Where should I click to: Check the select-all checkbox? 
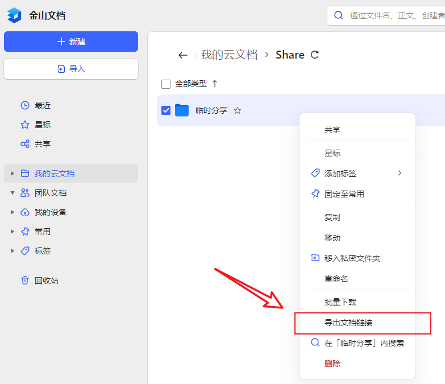pos(166,84)
